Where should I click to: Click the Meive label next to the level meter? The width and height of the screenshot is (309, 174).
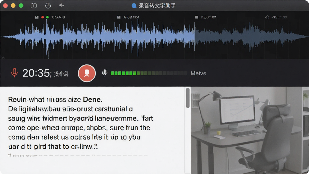click(198, 73)
